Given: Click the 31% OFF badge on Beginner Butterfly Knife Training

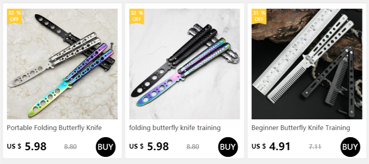Looking at the screenshot, I should pos(259,16).
